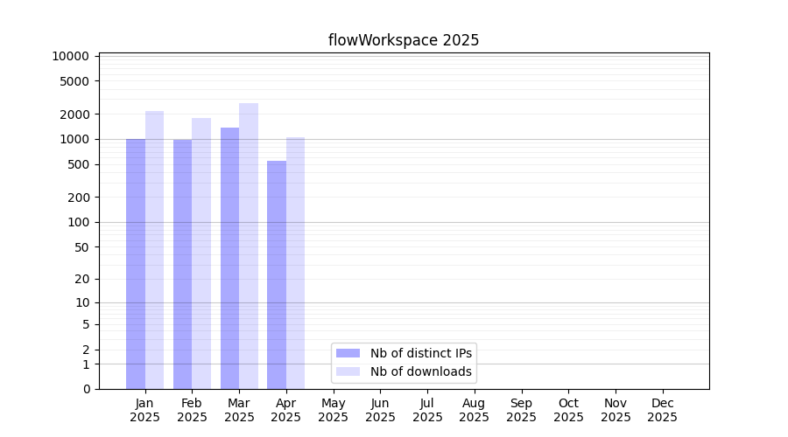Select the 100 y-axis tick label

(78, 222)
